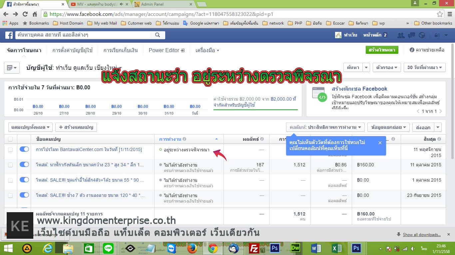Open the Power Editor tab

[x=166, y=50]
